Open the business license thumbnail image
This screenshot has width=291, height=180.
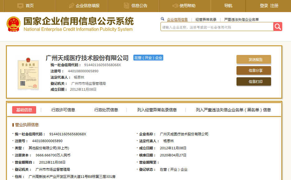click(x=28, y=74)
